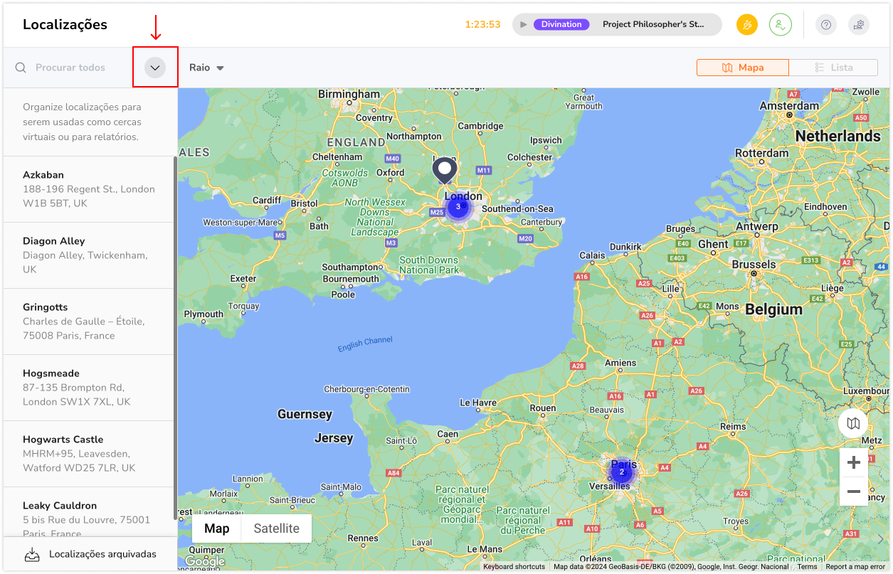The image size is (893, 574).
Task: Zoom out with the minus button
Action: [x=853, y=491]
